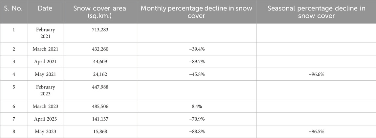Click the S. No. column header
Viewport: 376px width, 138px height.
tap(13, 9)
